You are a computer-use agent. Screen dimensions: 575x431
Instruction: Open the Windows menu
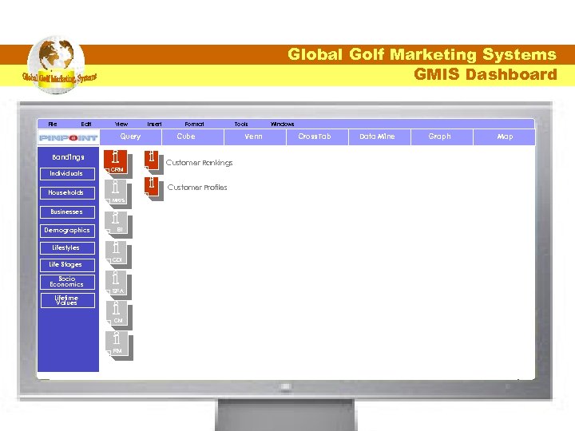pos(283,125)
